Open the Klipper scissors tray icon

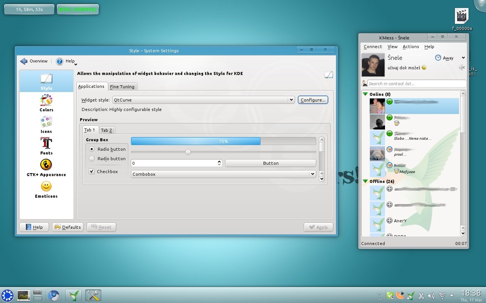[421, 296]
